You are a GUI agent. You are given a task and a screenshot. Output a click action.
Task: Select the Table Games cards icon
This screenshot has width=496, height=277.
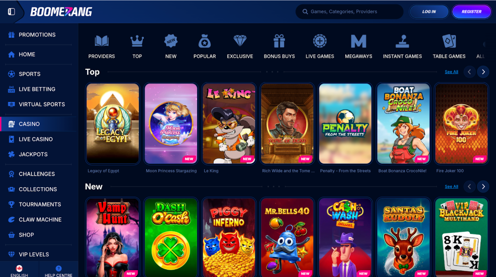(449, 41)
